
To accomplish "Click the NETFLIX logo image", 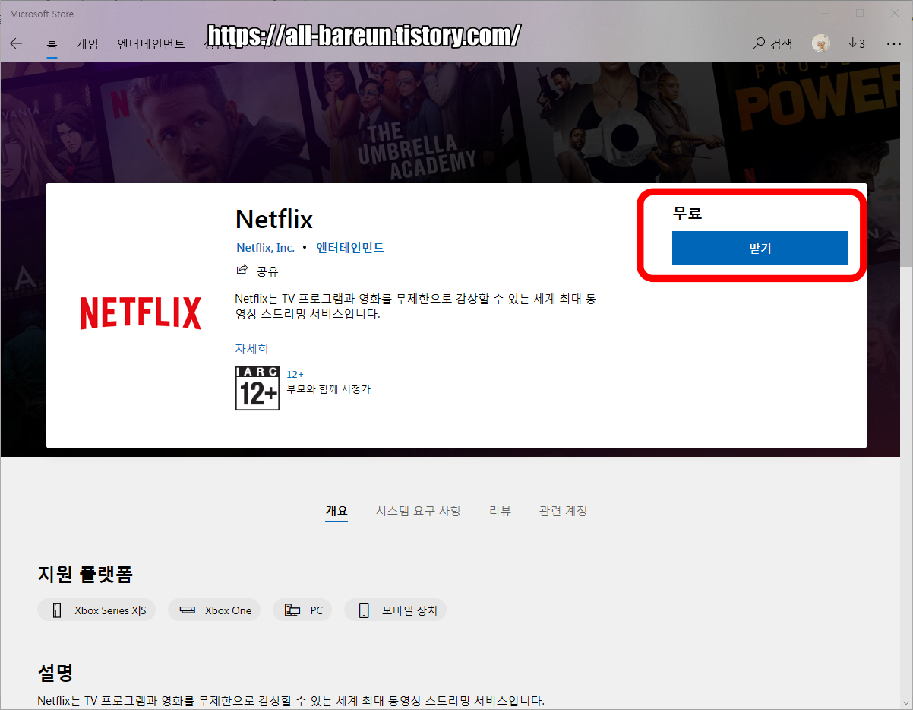I will [141, 313].
